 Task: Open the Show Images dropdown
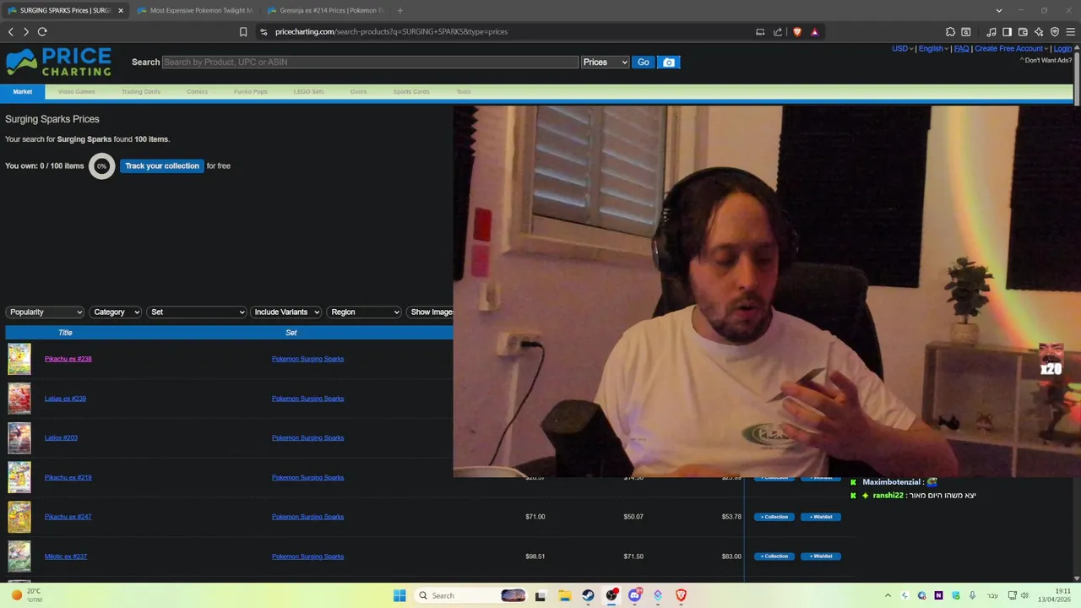coord(430,312)
